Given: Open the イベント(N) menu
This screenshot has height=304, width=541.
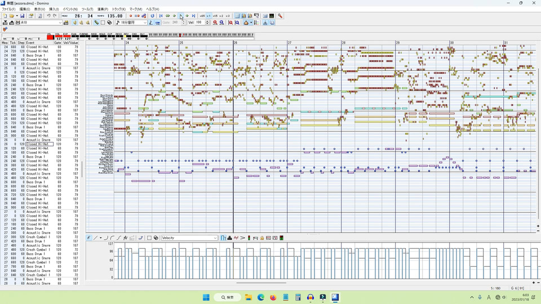Looking at the screenshot, I should [70, 10].
